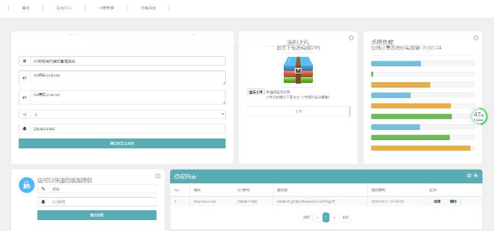
Task: Click the teal save button in settings form
Action: tap(122, 143)
